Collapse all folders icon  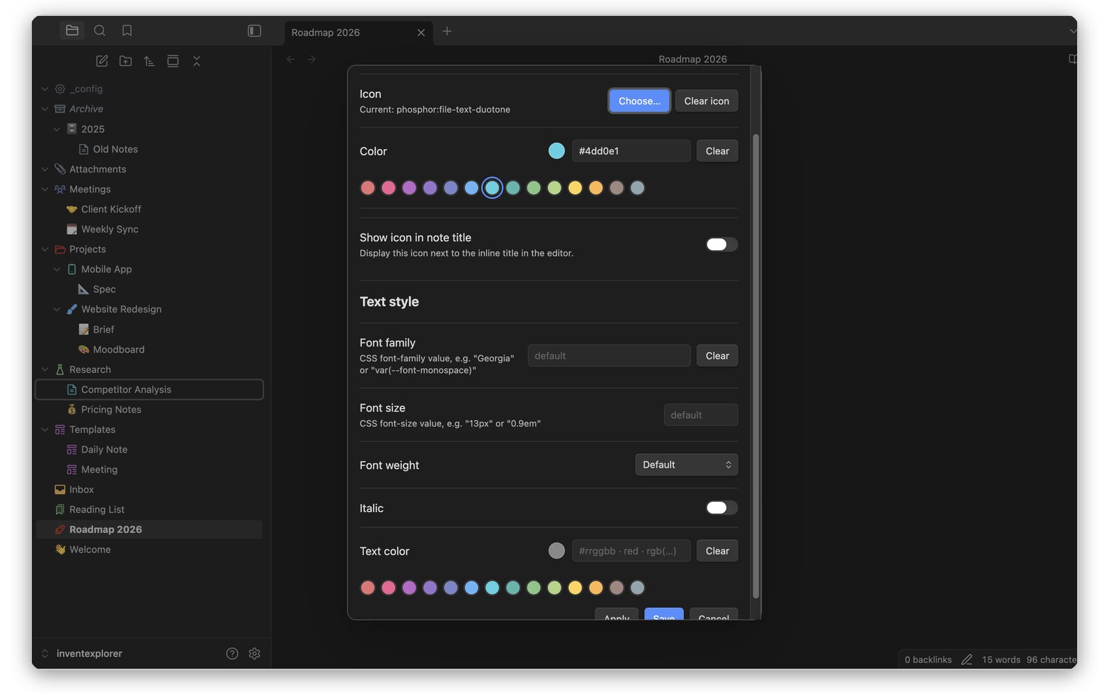197,61
